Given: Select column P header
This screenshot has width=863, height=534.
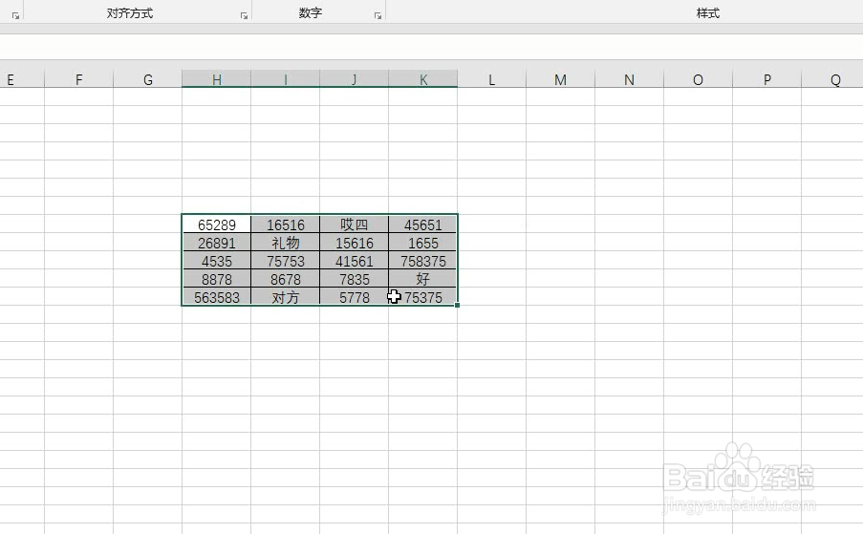Looking at the screenshot, I should click(x=766, y=79).
